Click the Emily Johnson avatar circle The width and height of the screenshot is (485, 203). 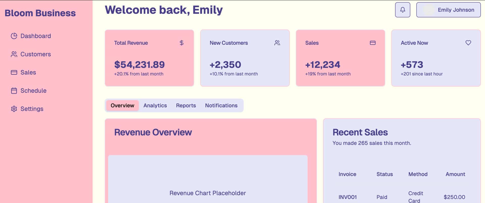click(428, 10)
